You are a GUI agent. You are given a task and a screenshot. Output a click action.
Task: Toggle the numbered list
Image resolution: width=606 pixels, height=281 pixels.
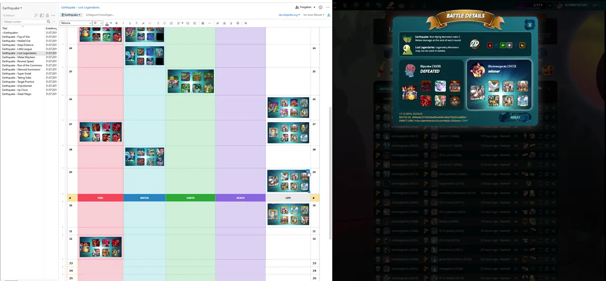[x=164, y=23]
